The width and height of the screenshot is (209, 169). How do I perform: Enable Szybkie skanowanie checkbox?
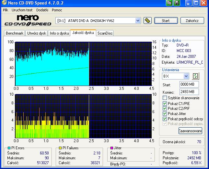(165, 98)
